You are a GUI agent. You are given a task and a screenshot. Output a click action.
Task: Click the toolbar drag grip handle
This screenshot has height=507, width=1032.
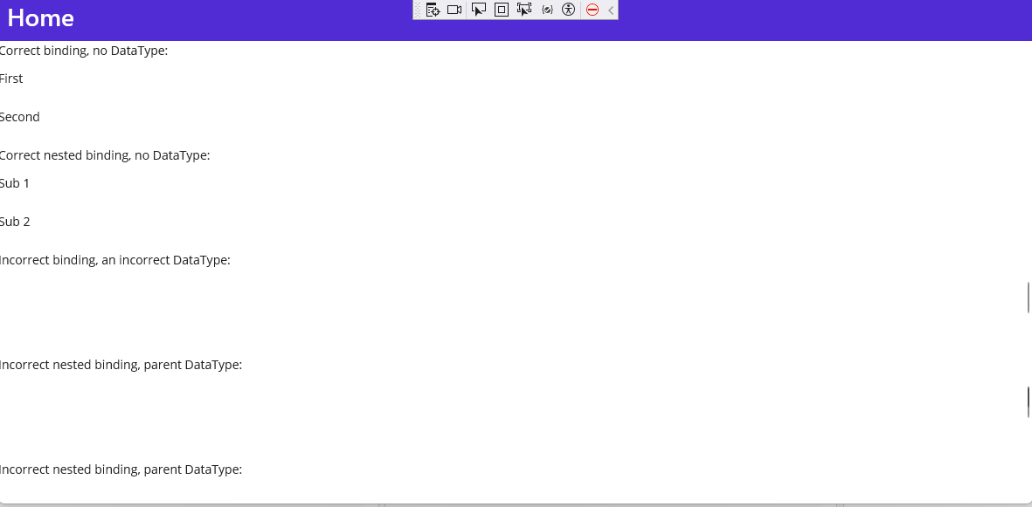tap(418, 10)
